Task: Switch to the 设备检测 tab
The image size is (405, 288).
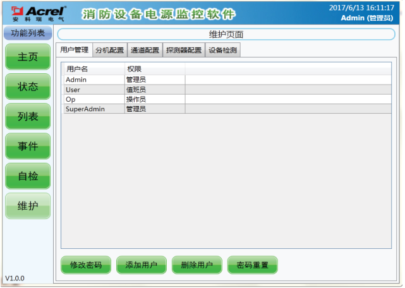Action: click(222, 50)
